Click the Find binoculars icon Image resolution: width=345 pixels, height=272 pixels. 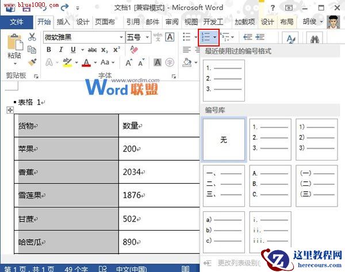point(315,39)
